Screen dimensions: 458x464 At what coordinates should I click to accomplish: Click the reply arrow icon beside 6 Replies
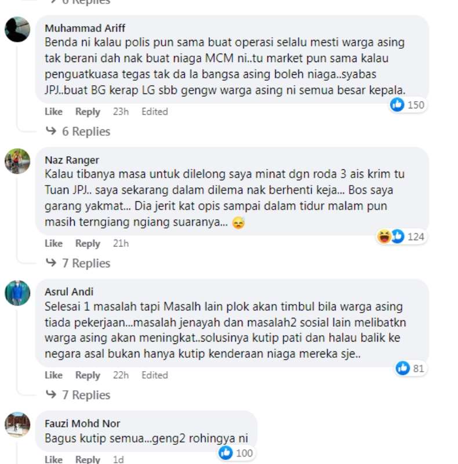coord(51,130)
